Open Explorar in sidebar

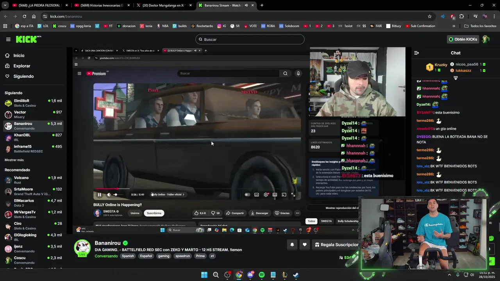[21, 66]
